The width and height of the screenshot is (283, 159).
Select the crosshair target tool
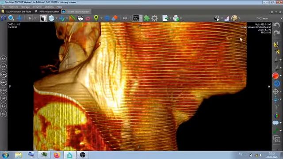pyautogui.click(x=276, y=91)
